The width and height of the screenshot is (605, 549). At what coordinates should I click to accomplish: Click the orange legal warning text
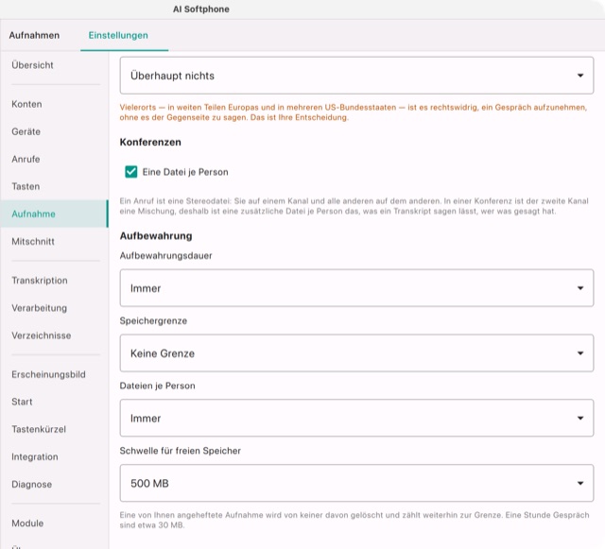(354, 112)
